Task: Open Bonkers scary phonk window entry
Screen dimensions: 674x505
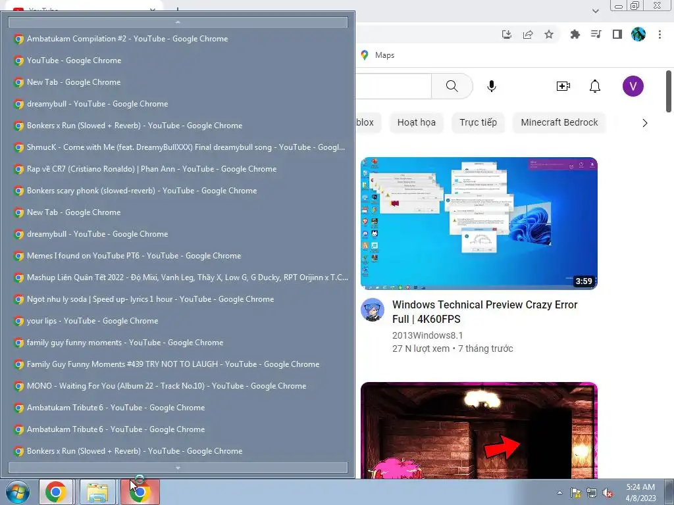Action: coord(178,191)
